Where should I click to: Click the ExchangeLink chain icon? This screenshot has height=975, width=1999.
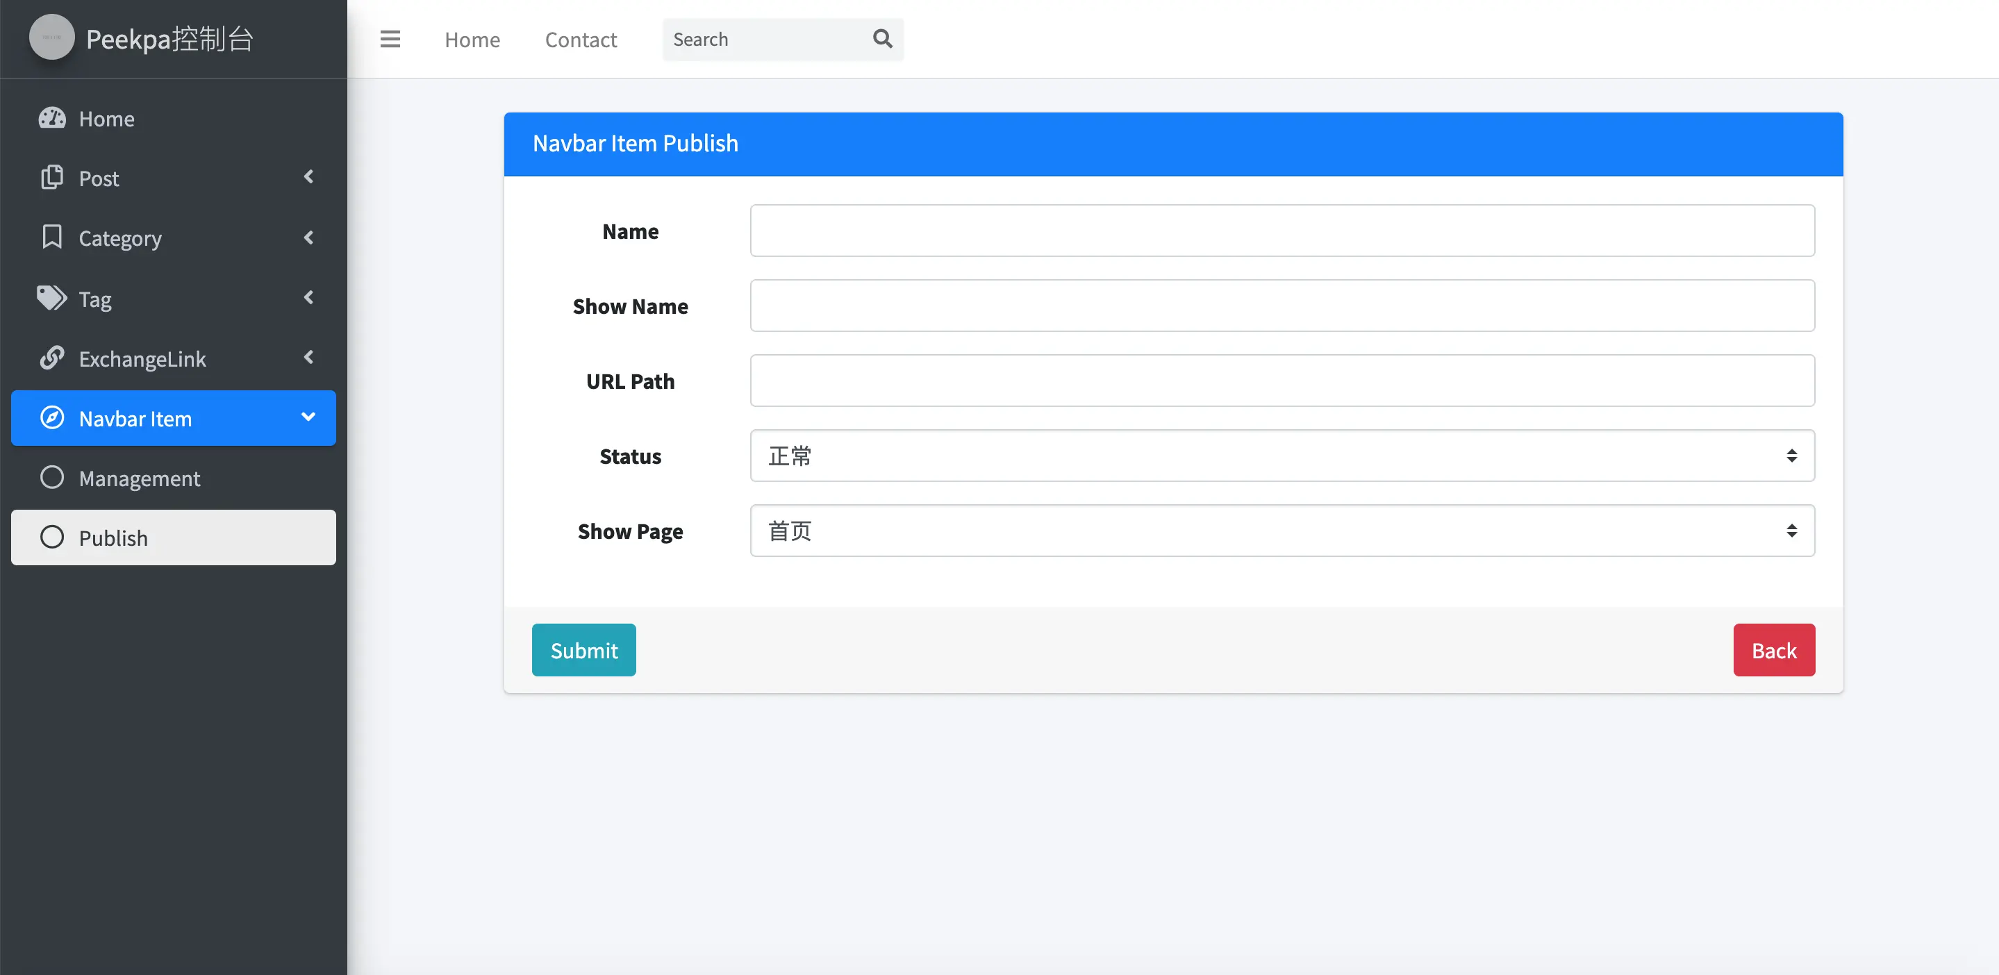pyautogui.click(x=52, y=358)
